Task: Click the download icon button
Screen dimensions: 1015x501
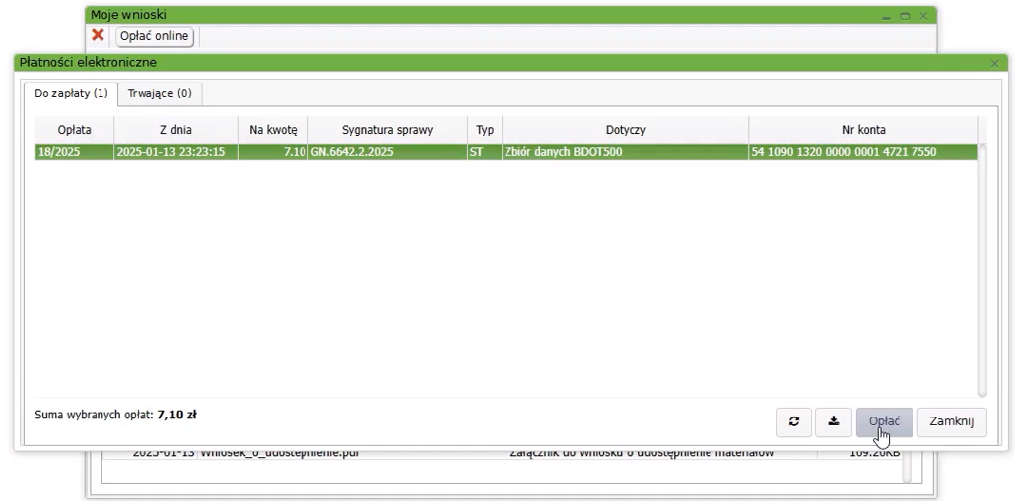Action: [833, 421]
